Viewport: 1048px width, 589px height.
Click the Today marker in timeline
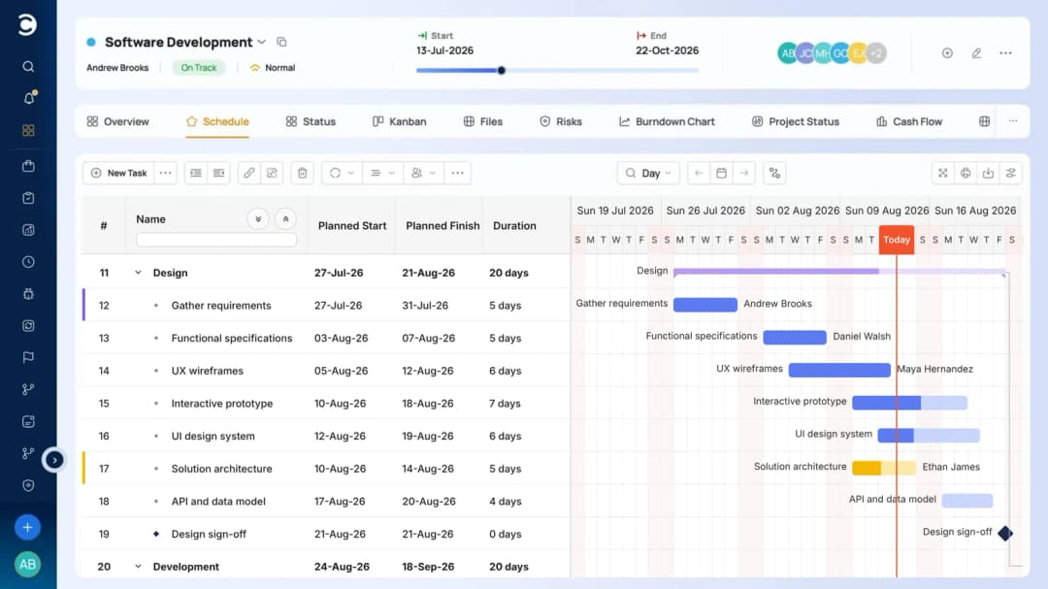pyautogui.click(x=897, y=240)
